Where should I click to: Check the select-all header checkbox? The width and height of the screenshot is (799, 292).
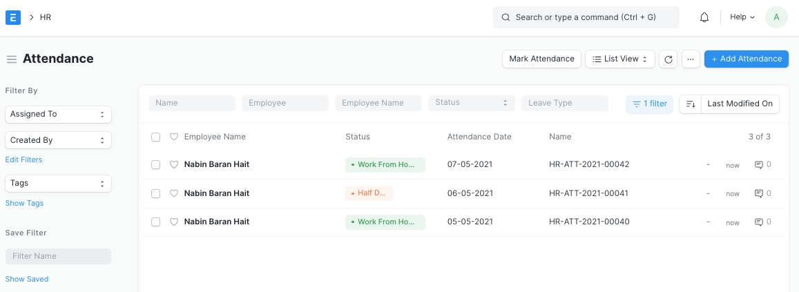[156, 137]
